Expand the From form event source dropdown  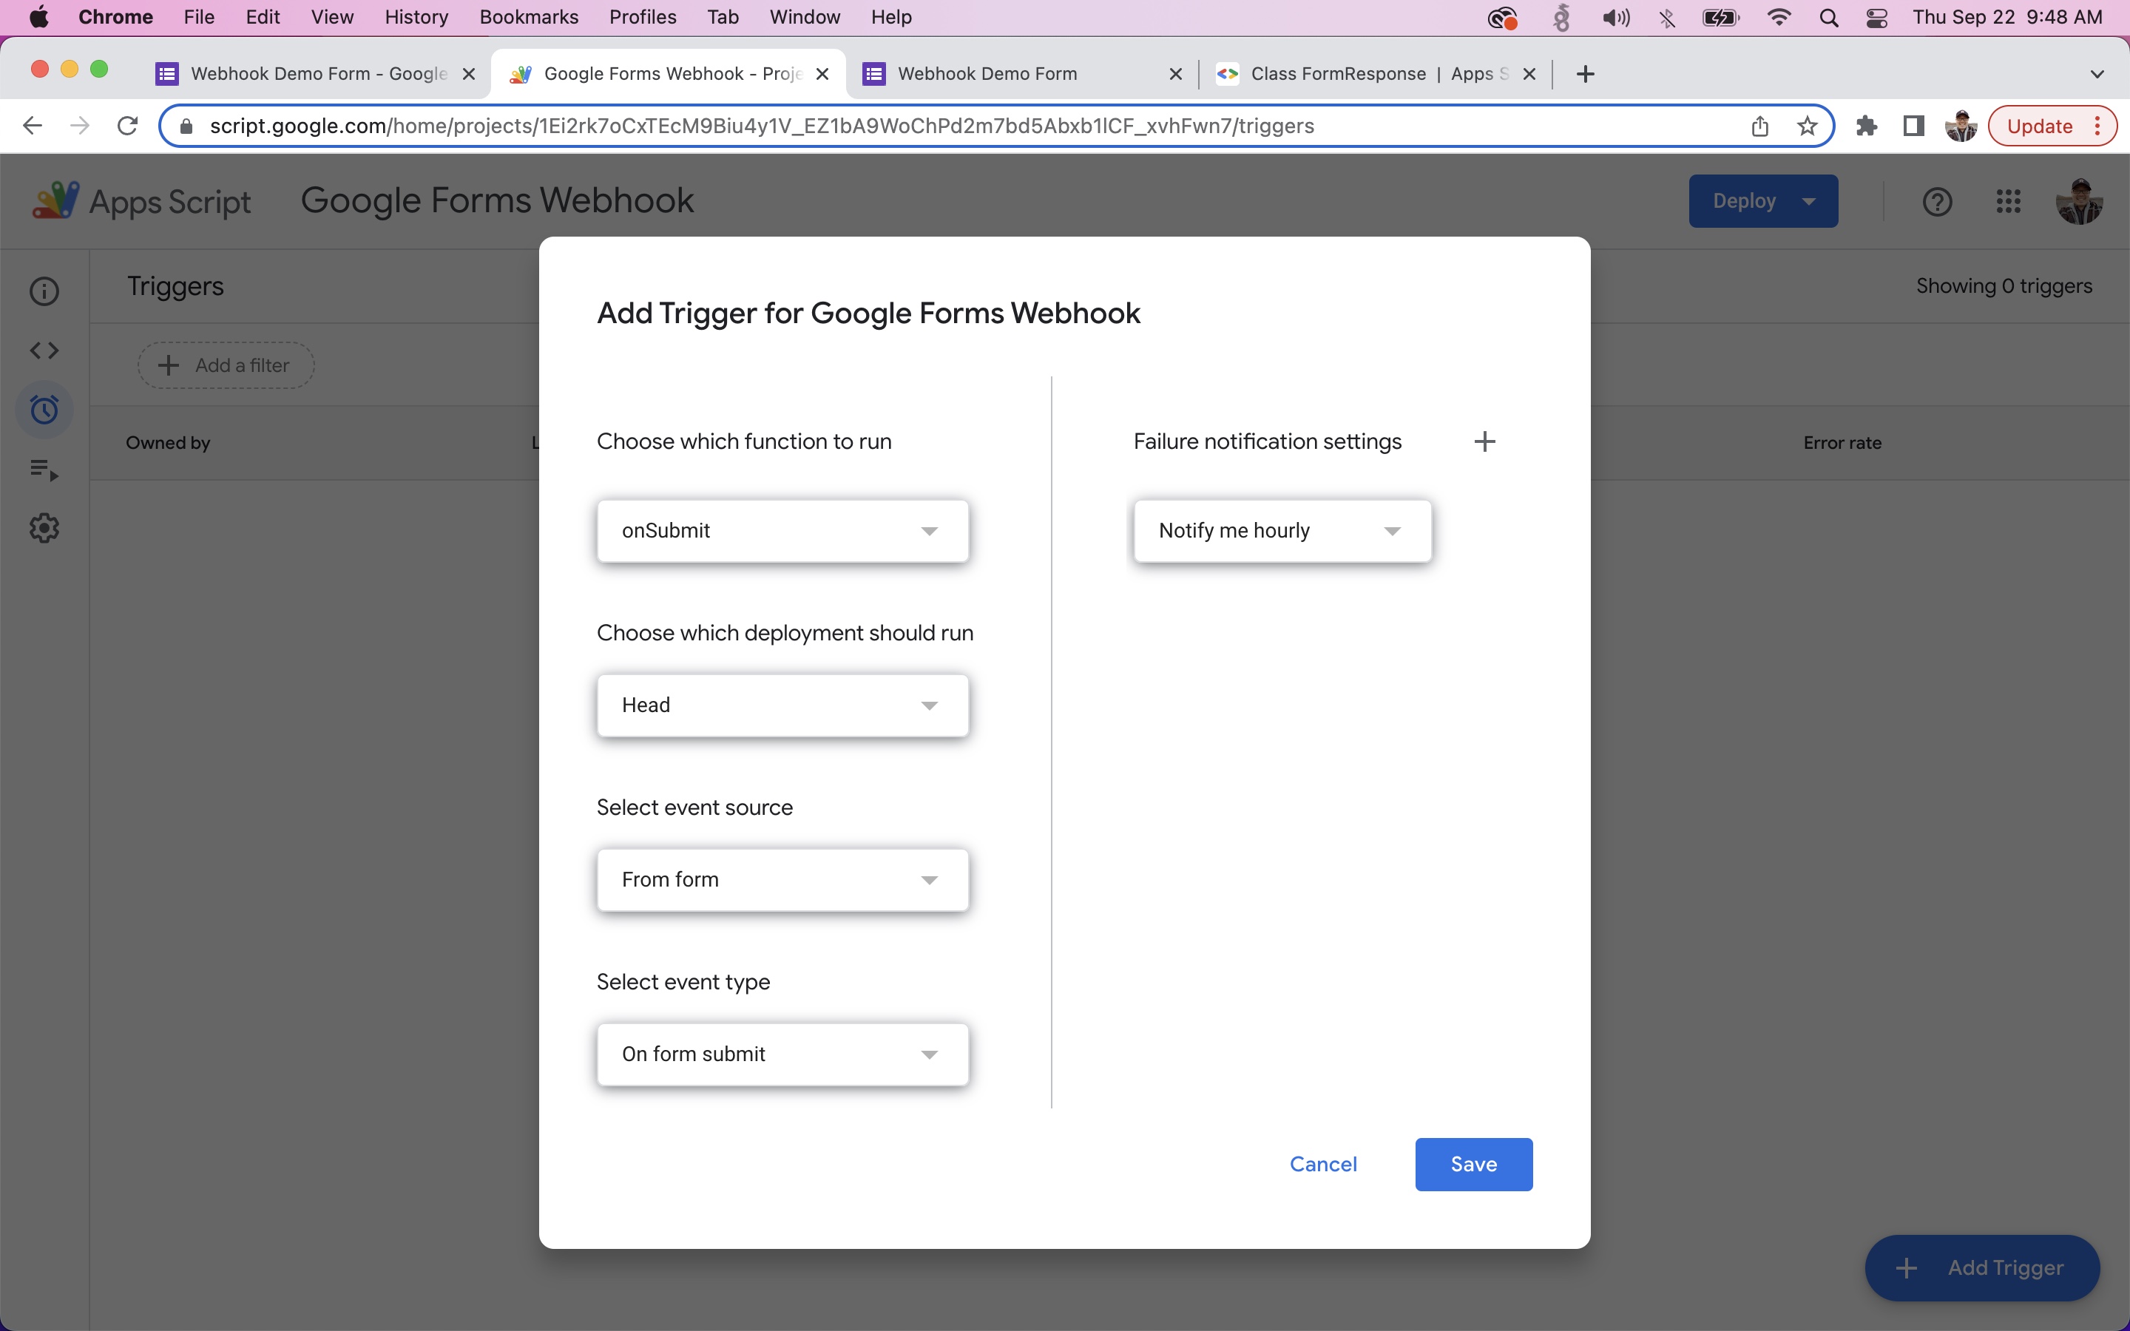[x=782, y=879]
